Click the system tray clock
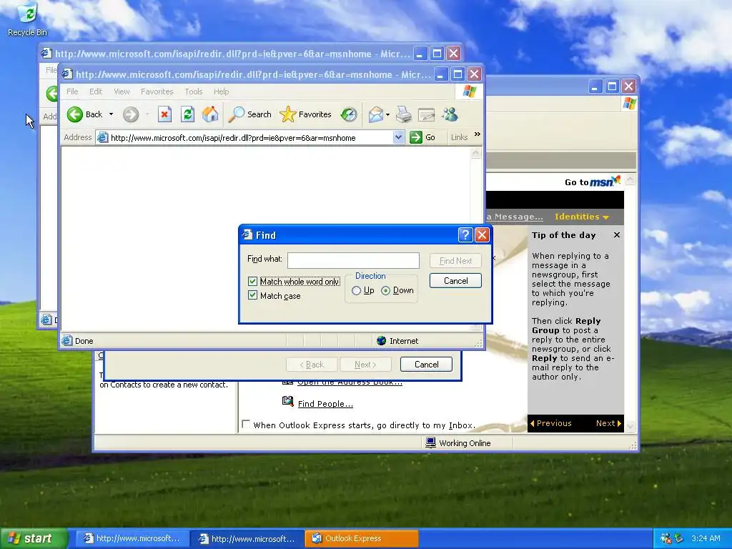This screenshot has width=732, height=549. pos(706,538)
